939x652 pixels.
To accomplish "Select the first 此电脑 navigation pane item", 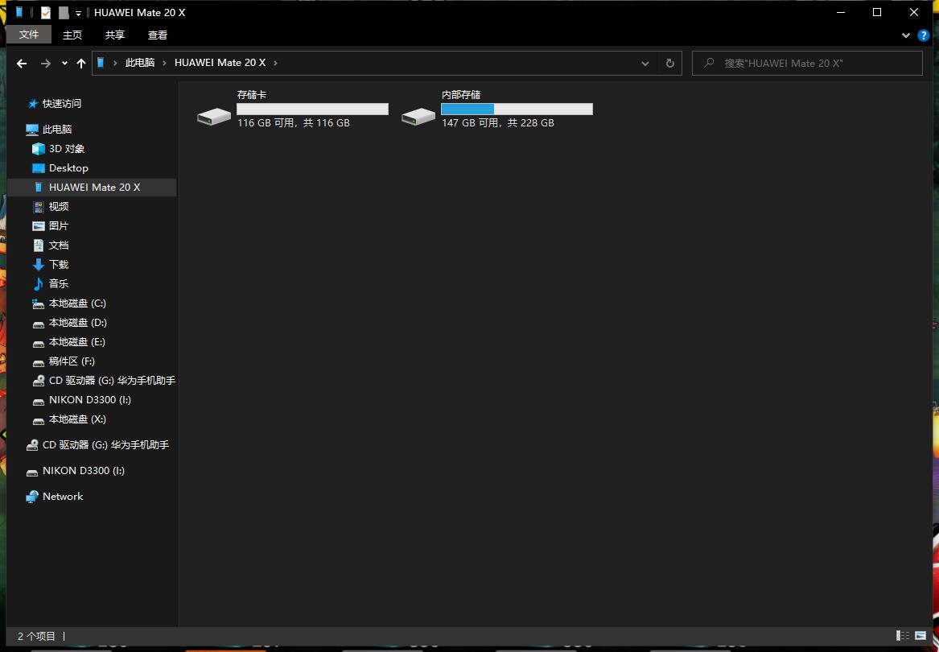I will [x=57, y=130].
